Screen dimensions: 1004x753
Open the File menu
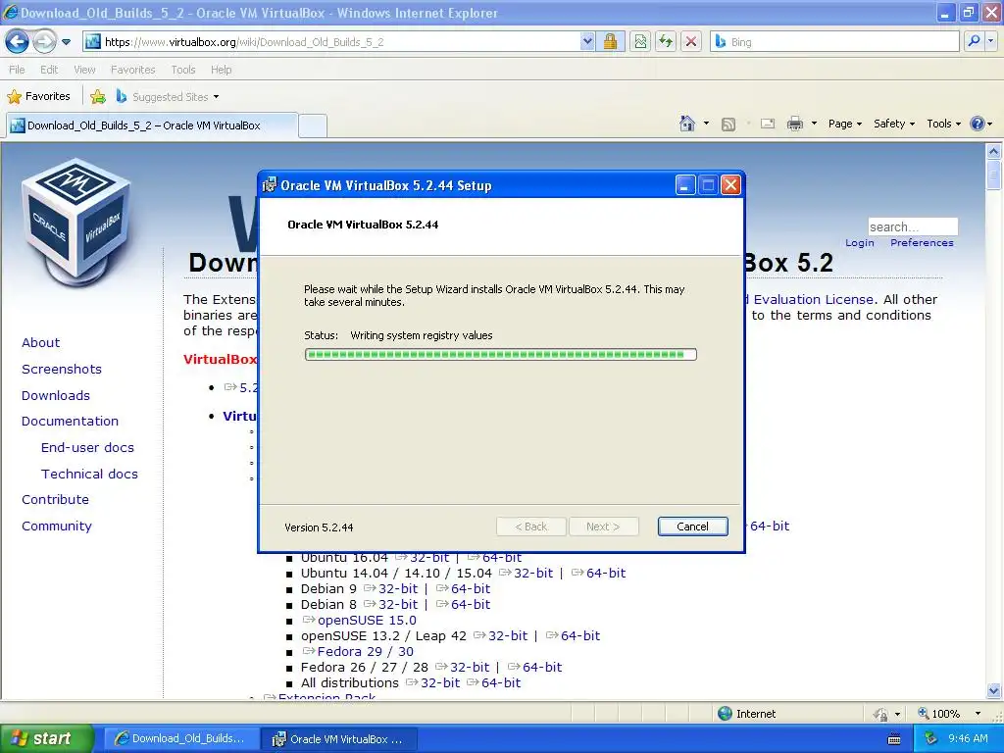click(18, 70)
